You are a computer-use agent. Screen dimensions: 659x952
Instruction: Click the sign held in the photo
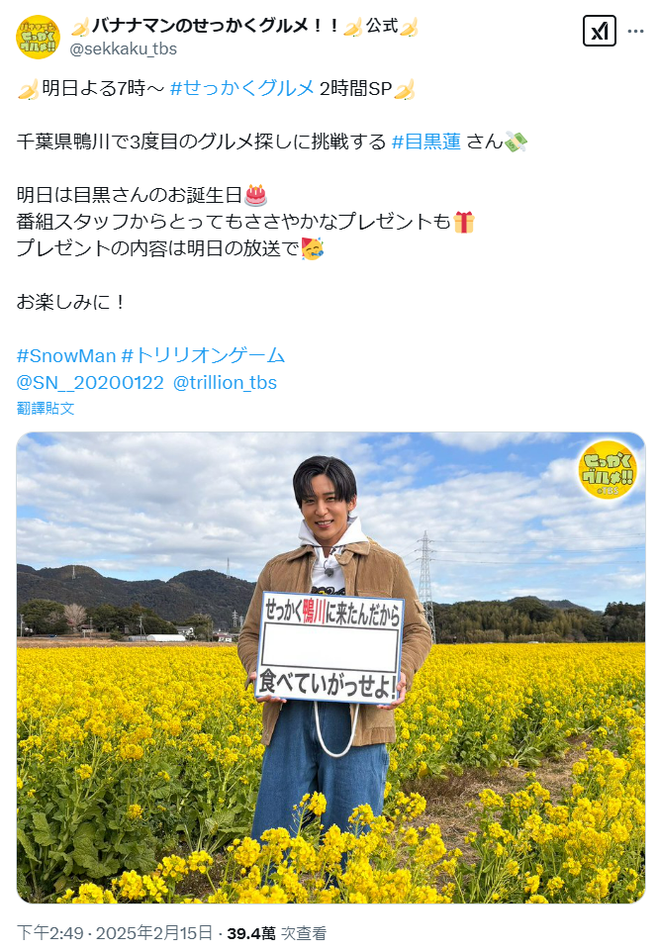pyautogui.click(x=330, y=647)
